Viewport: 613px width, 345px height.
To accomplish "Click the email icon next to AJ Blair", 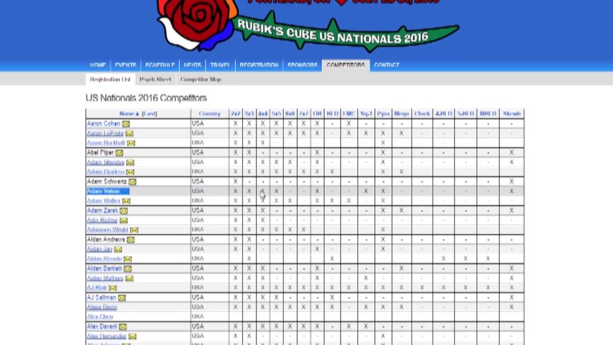I will 113,288.
